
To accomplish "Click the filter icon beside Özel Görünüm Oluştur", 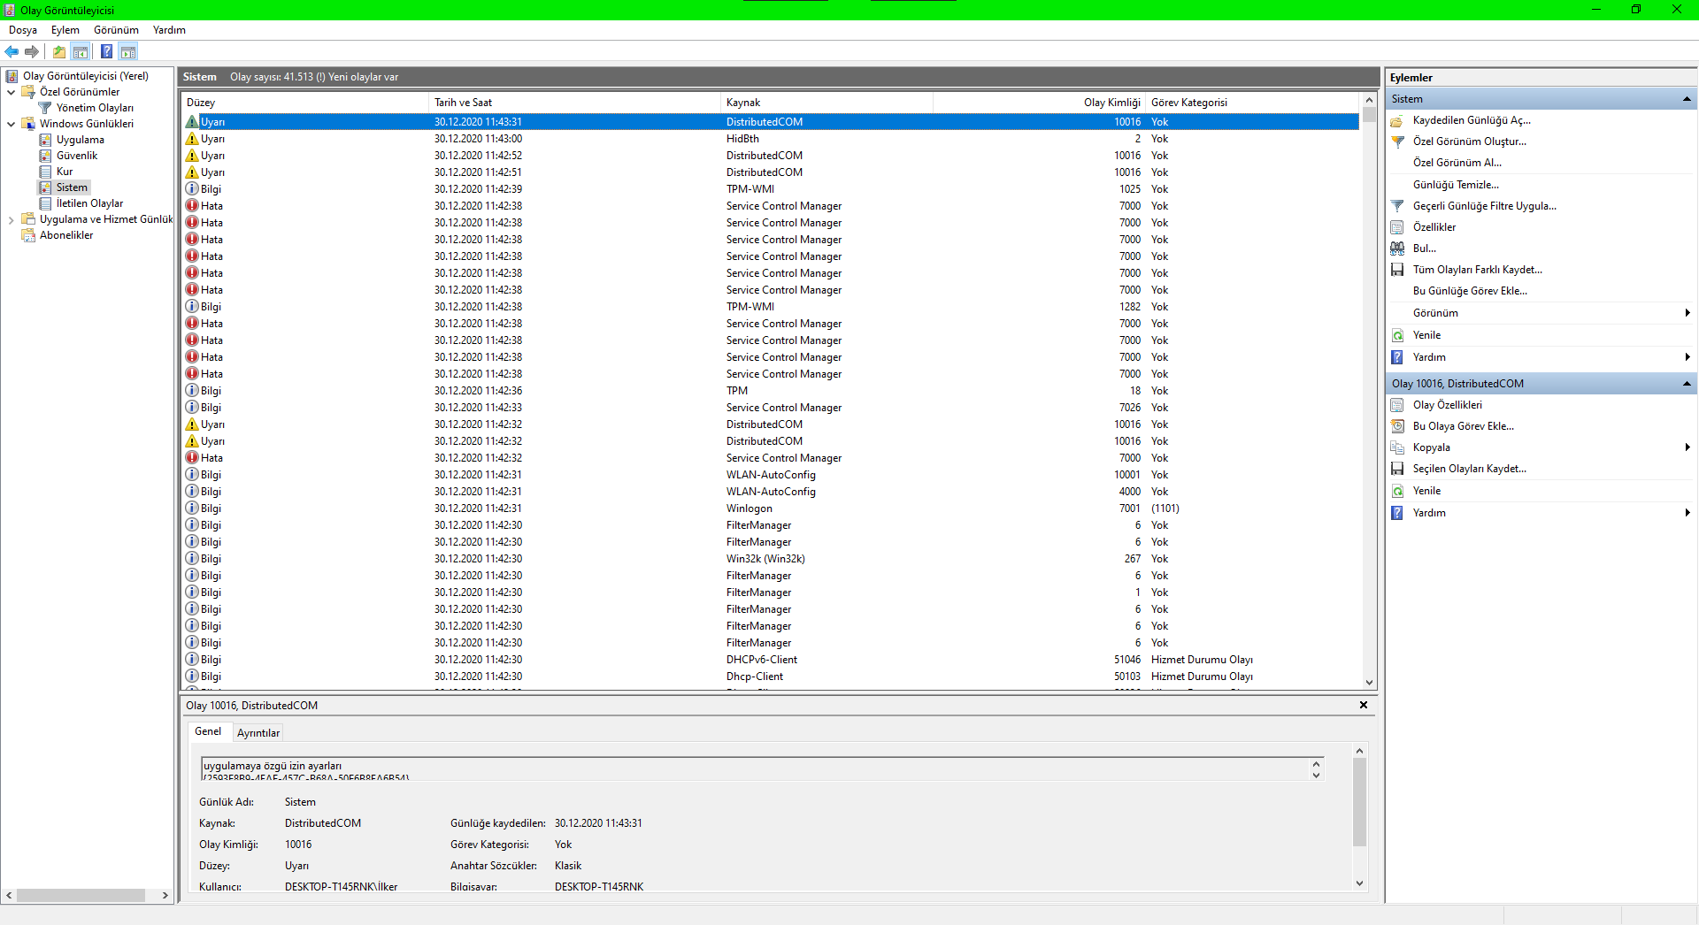I will click(x=1398, y=141).
